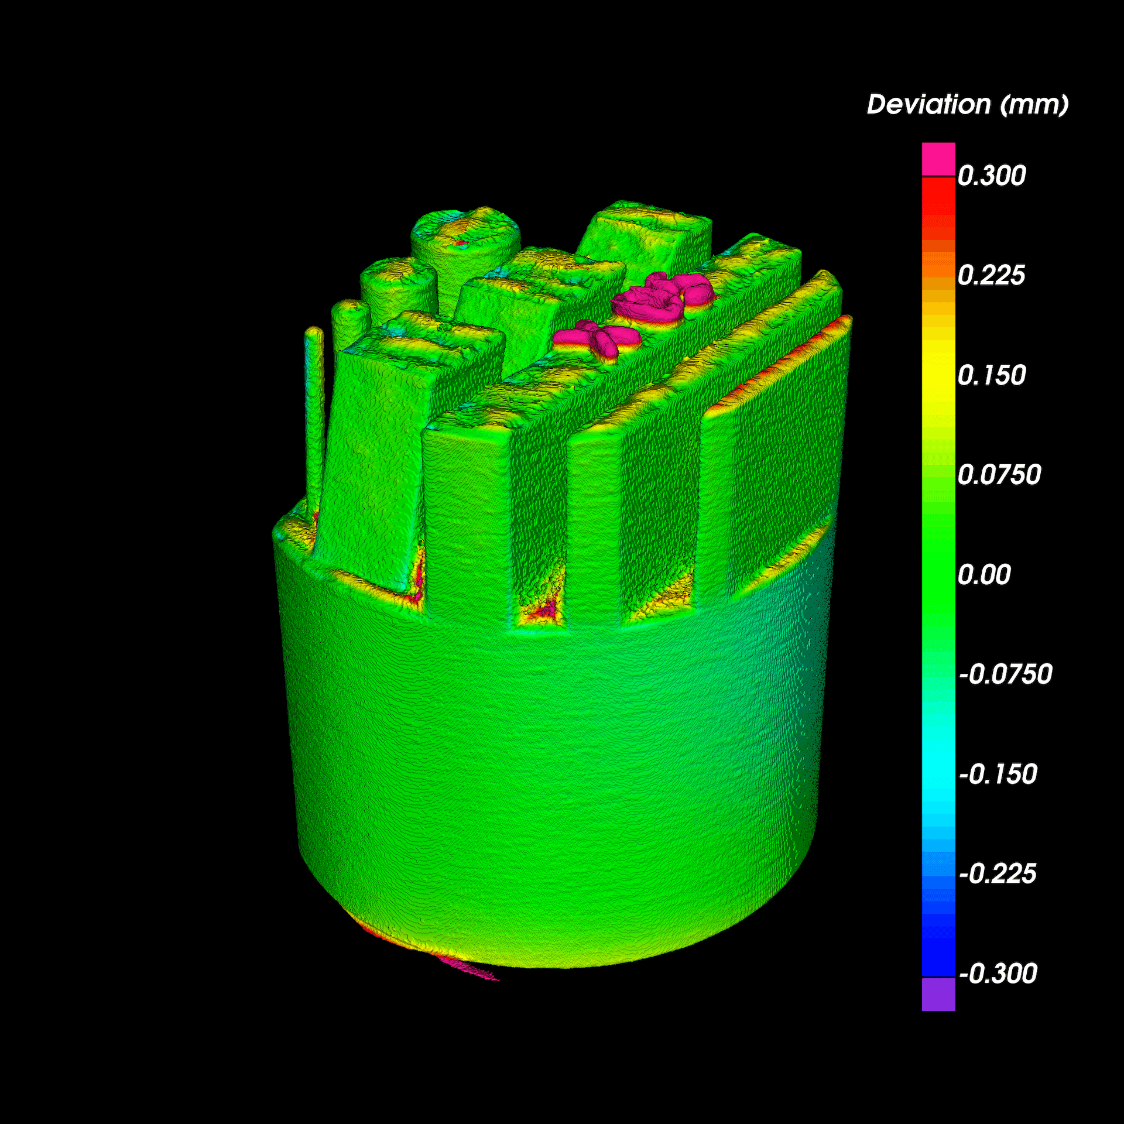
Task: Select the magenta above-range swatch on color bar
Action: point(938,159)
